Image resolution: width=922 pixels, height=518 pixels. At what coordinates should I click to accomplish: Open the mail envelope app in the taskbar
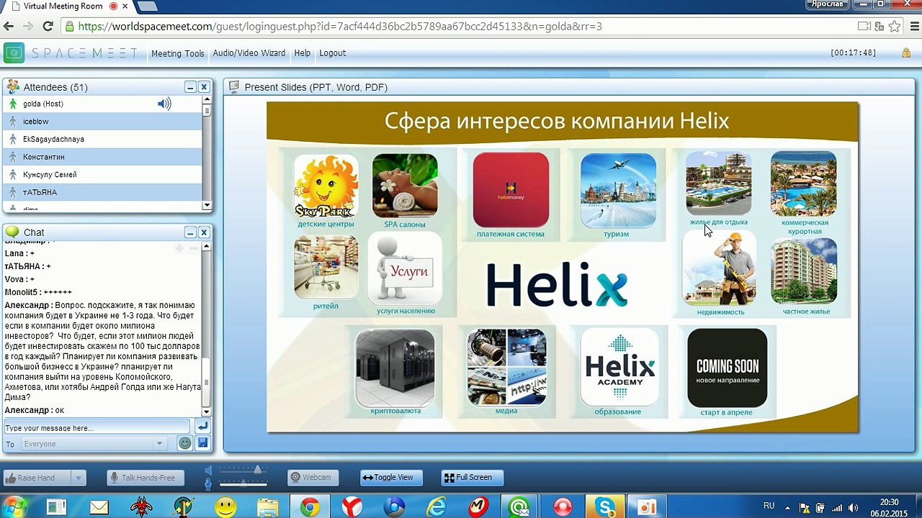pos(99,507)
